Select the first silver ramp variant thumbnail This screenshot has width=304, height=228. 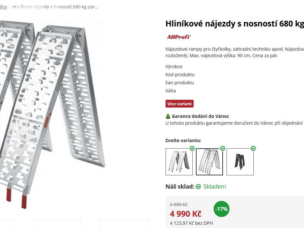click(x=179, y=162)
